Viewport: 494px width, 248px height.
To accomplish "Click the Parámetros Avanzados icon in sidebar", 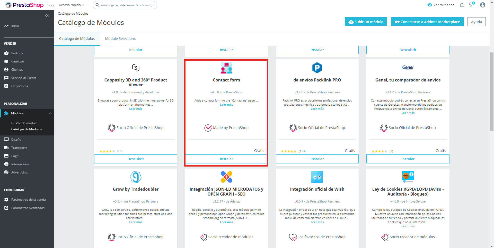I will point(6,208).
